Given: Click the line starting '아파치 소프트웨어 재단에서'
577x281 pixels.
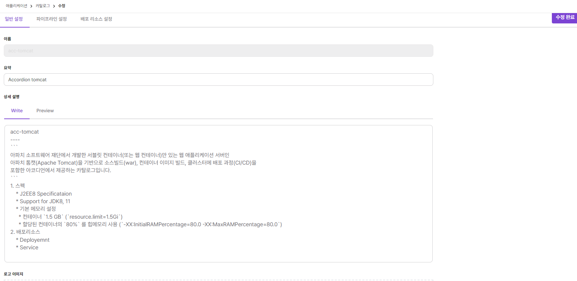Looking at the screenshot, I should pyautogui.click(x=120, y=155).
